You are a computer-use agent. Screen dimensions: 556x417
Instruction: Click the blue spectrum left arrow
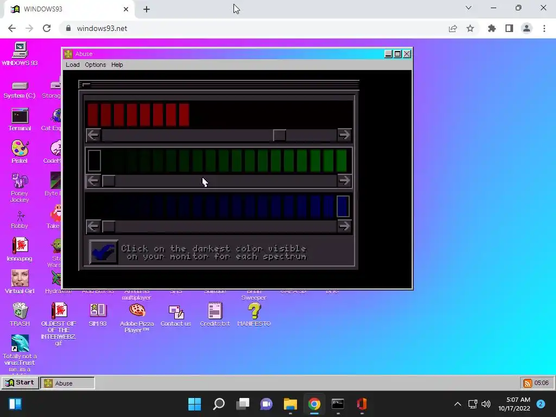93,226
